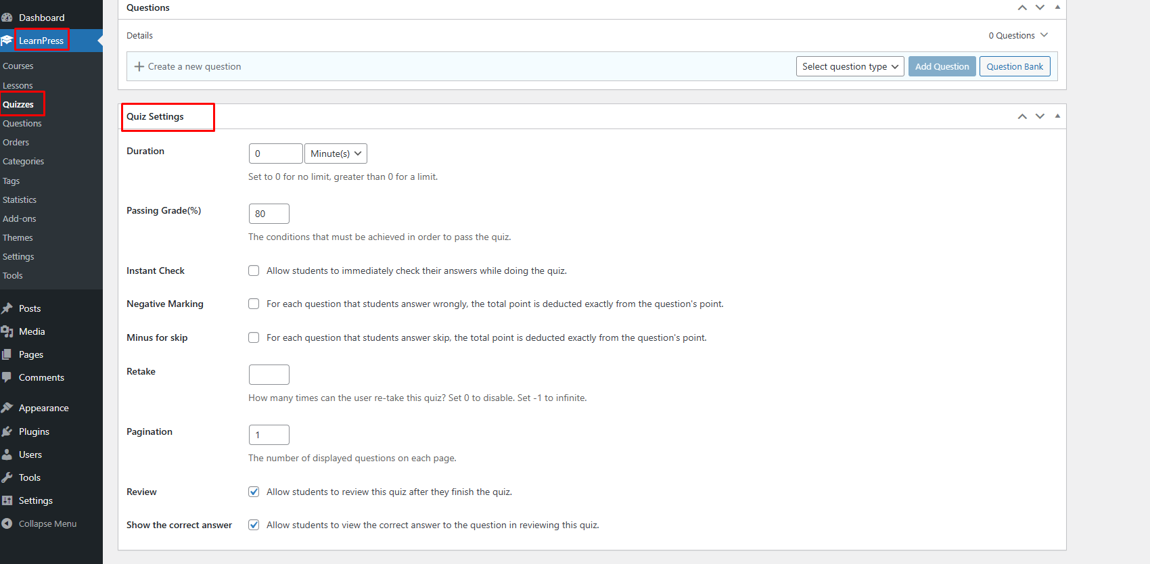Image resolution: width=1150 pixels, height=564 pixels.
Task: Enable the Negative Marking checkbox
Action: (x=254, y=304)
